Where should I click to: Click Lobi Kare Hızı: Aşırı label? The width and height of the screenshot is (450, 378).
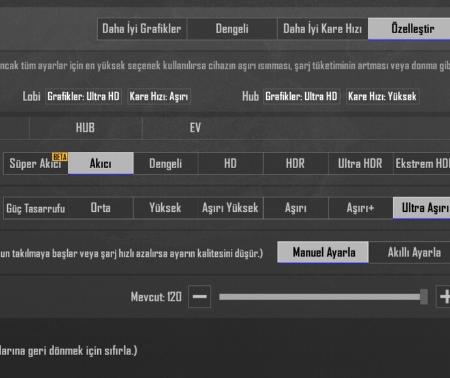coord(159,96)
